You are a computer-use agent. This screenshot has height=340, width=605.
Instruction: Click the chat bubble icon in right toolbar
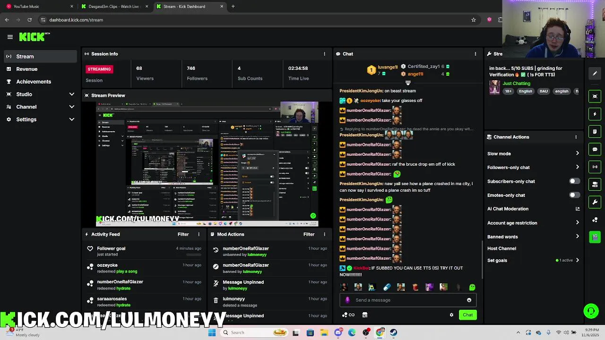pyautogui.click(x=595, y=149)
